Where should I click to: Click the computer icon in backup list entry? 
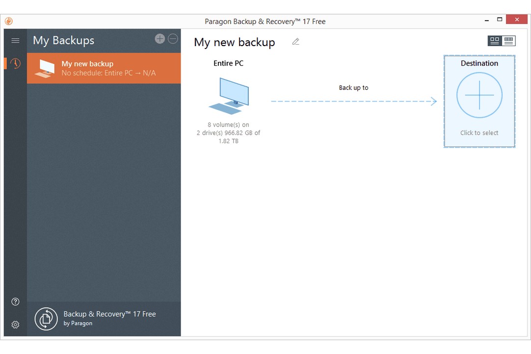[x=45, y=69]
